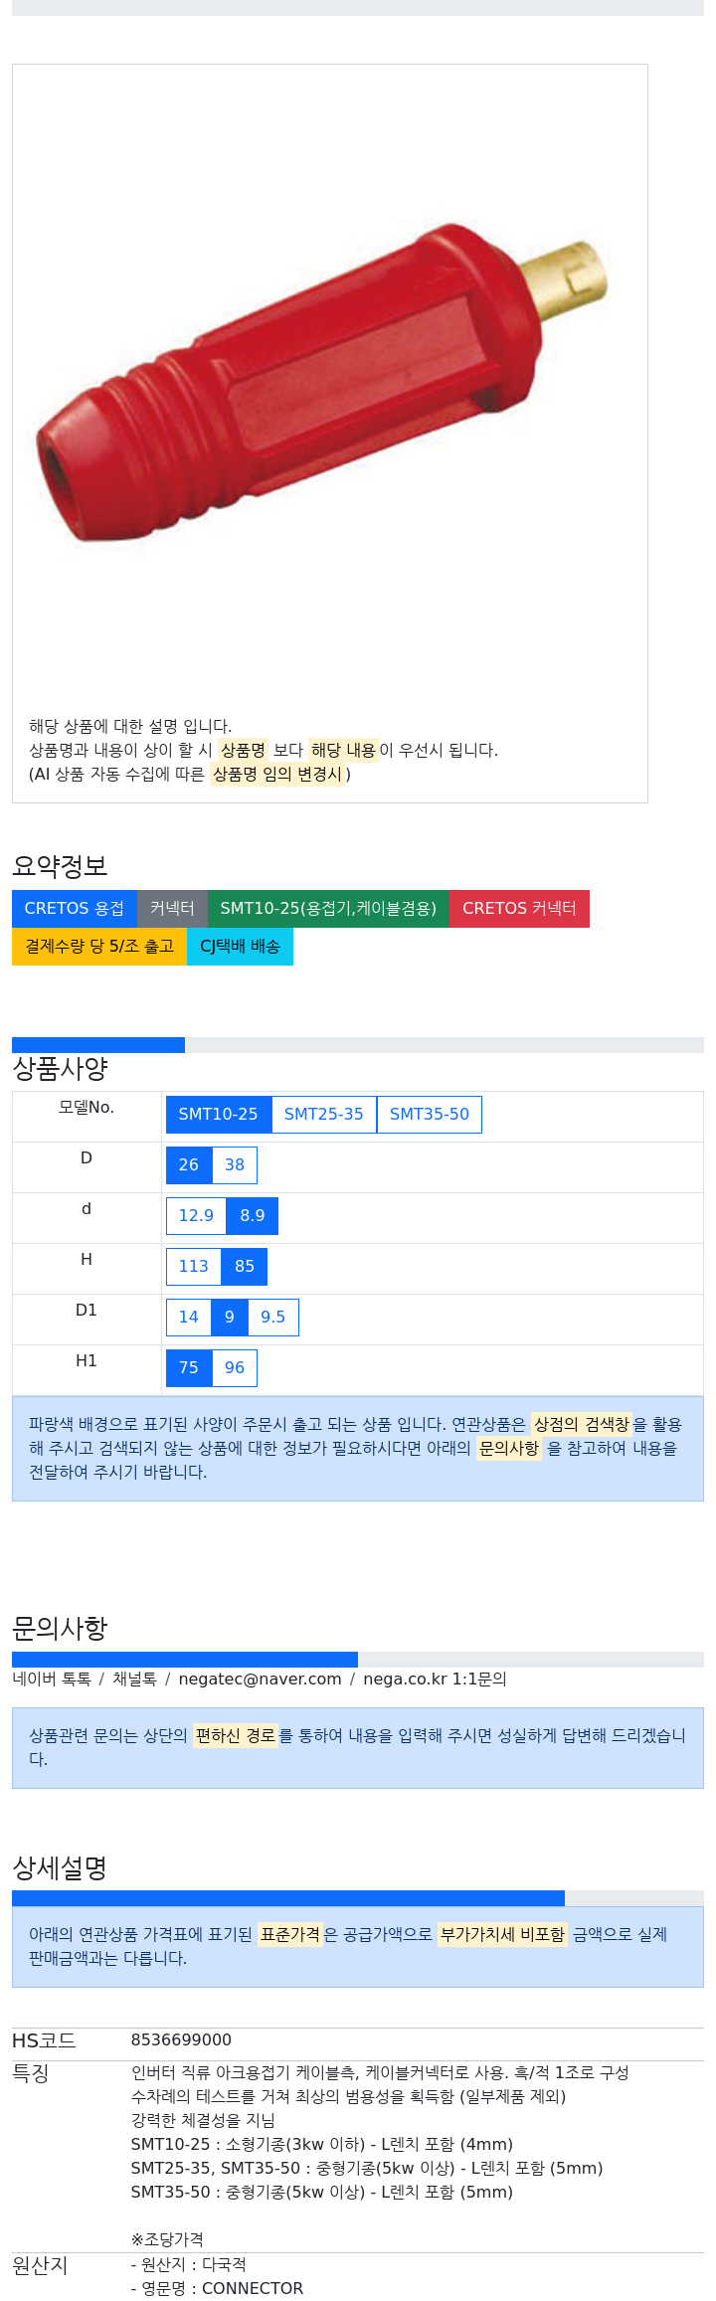Select the SMT25-35 model option
This screenshot has height=2301, width=716.
(x=324, y=1115)
